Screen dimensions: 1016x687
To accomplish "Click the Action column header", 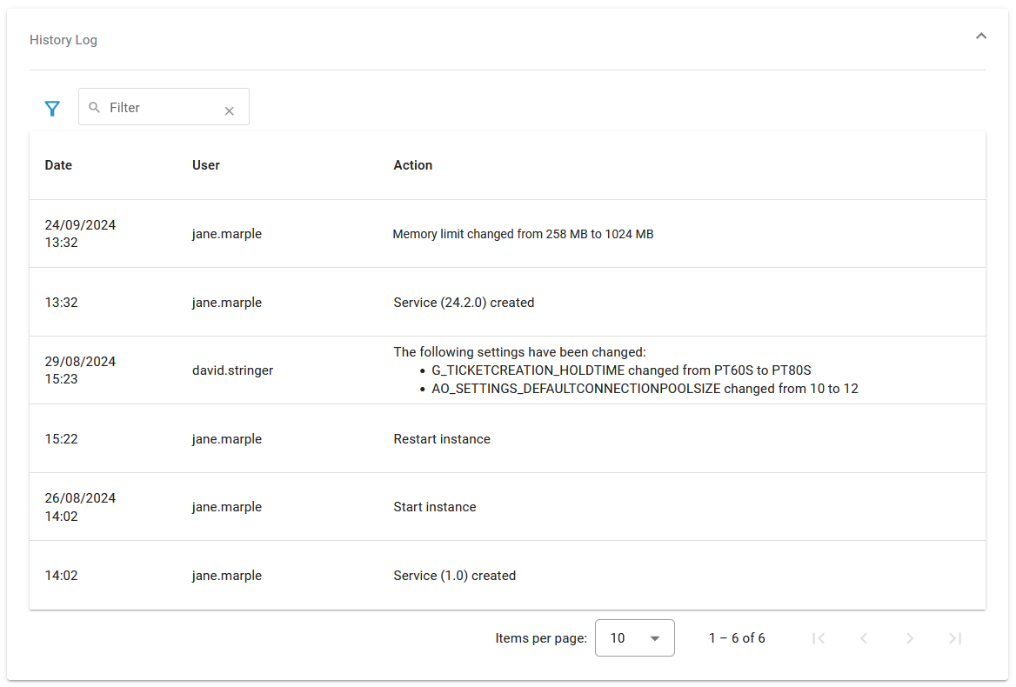I will pyautogui.click(x=413, y=165).
